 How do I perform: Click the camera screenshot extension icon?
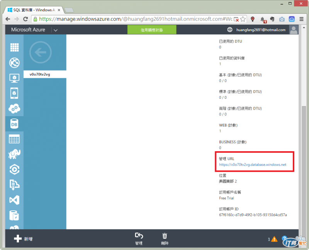(x=282, y=19)
